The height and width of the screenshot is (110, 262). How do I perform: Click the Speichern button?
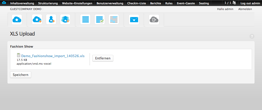pos(21,75)
